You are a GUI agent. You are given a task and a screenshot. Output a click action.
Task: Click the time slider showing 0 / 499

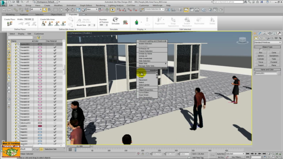pos(80,146)
